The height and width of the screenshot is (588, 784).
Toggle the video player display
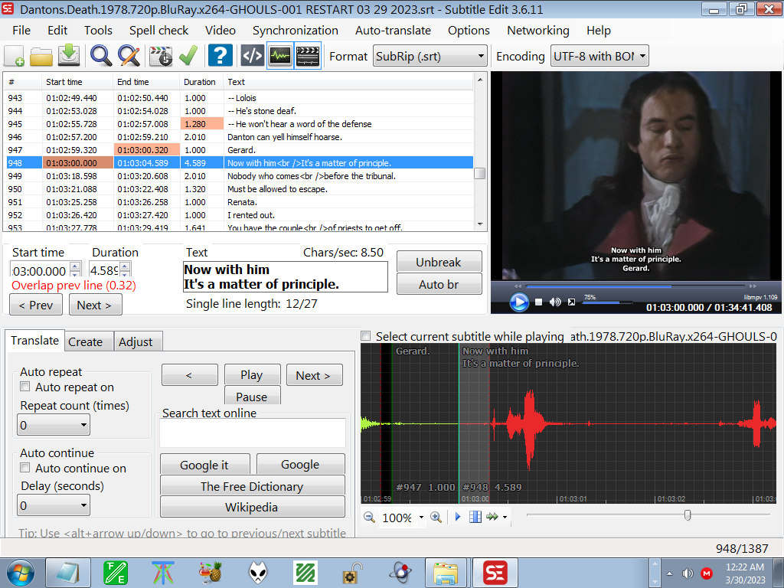[308, 55]
